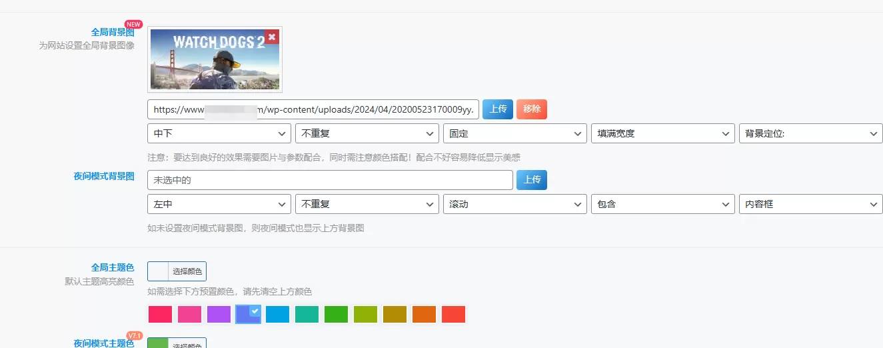
Task: Open the 背景定位: dropdown
Action: coord(811,133)
